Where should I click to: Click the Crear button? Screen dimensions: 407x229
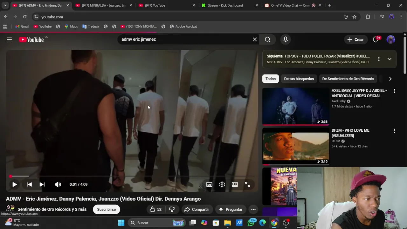click(x=355, y=39)
